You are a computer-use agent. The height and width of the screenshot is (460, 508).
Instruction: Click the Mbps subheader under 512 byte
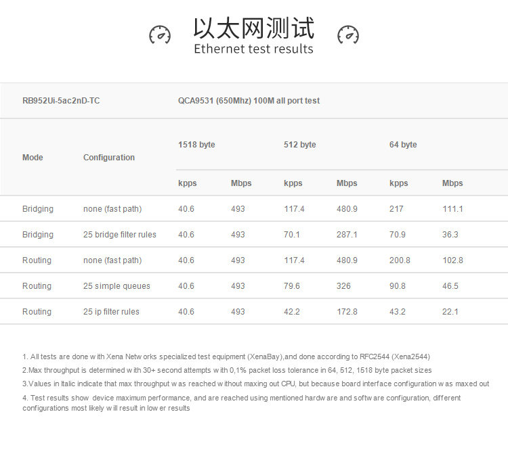pyautogui.click(x=347, y=183)
